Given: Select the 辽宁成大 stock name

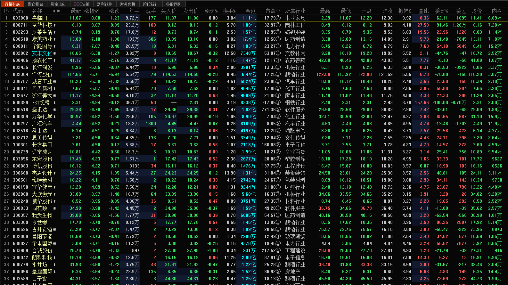Looking at the screenshot, I should point(42,152).
